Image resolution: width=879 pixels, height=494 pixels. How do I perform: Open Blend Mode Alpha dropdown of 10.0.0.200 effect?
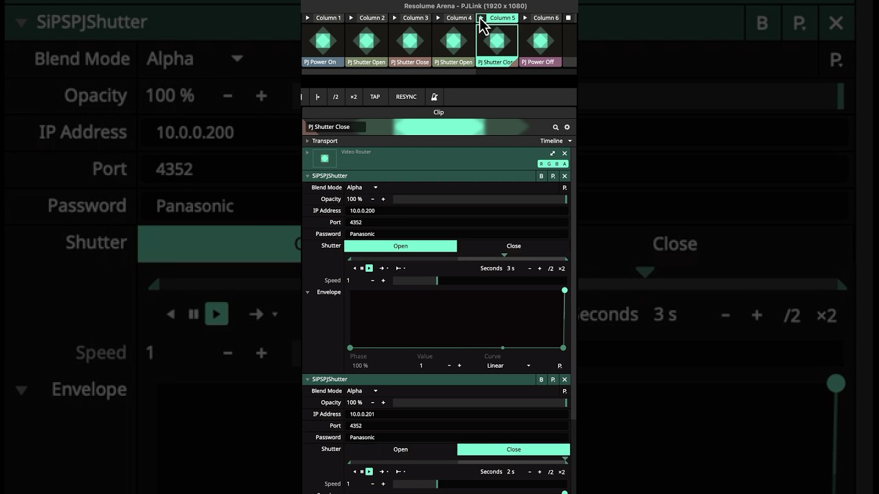pos(363,187)
